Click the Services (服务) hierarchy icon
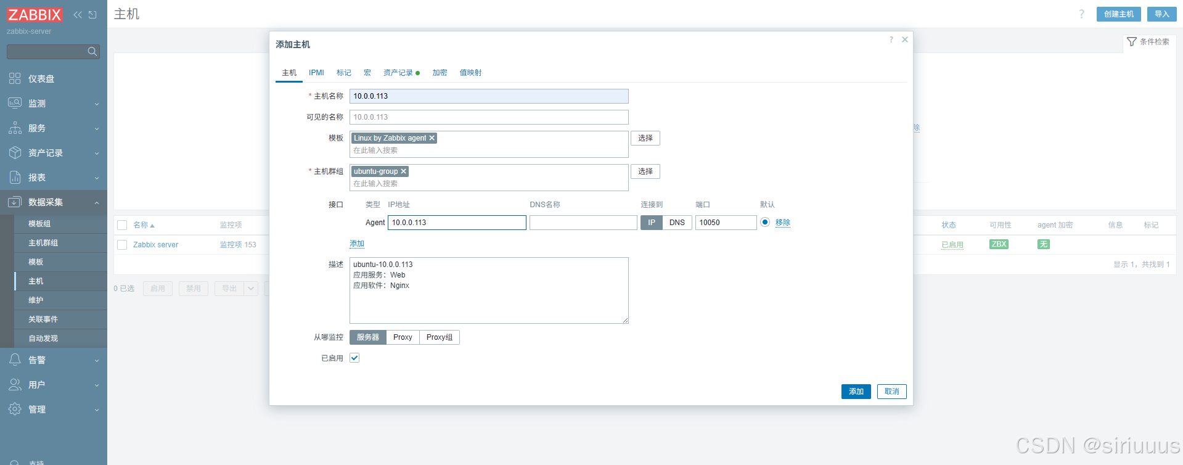This screenshot has height=465, width=1183. click(15, 128)
